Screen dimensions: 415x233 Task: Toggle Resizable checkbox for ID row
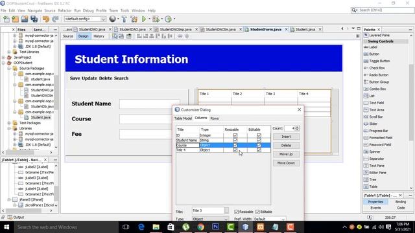235,135
